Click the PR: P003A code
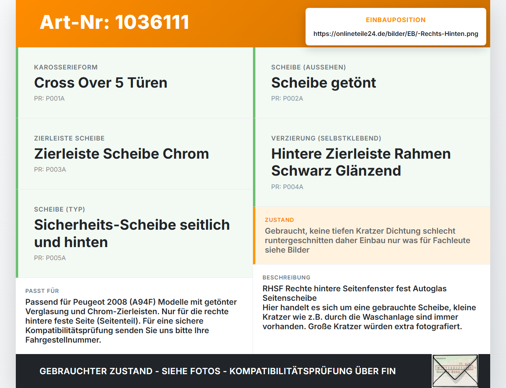This screenshot has height=388, width=506. (x=50, y=169)
